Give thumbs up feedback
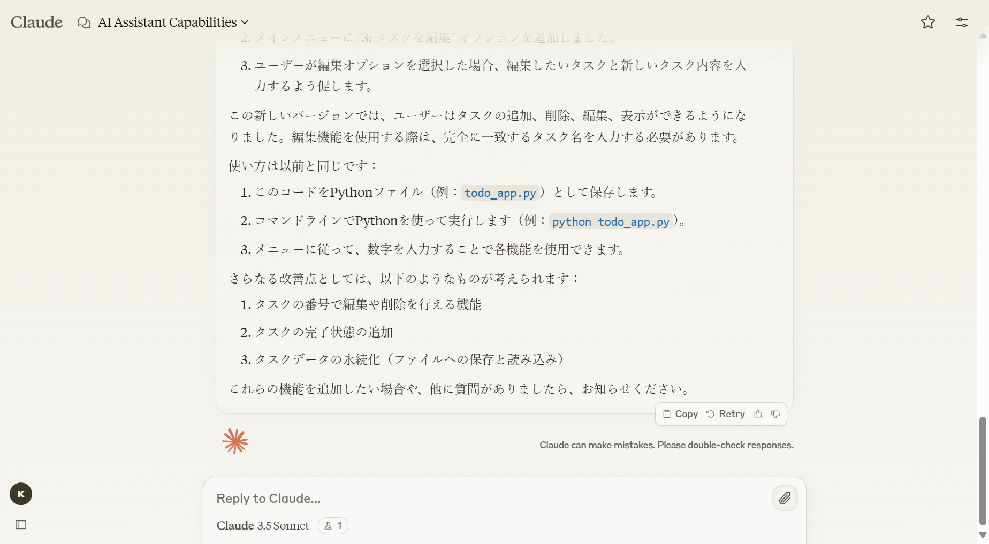 [x=758, y=414]
